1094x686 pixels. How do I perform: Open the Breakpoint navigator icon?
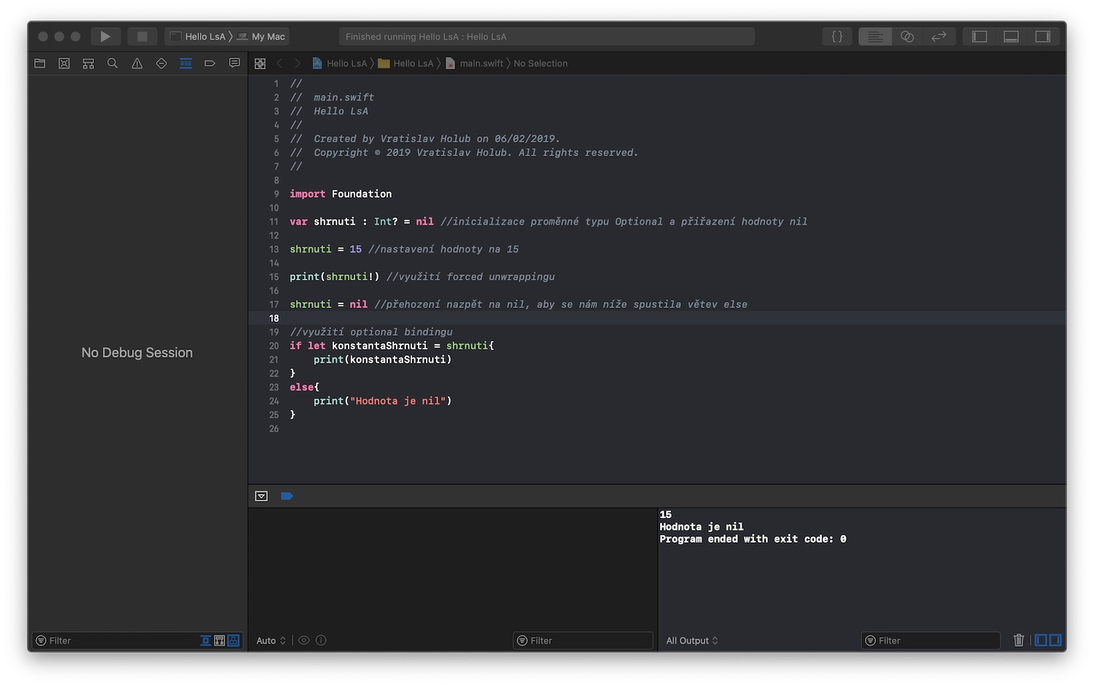click(210, 63)
